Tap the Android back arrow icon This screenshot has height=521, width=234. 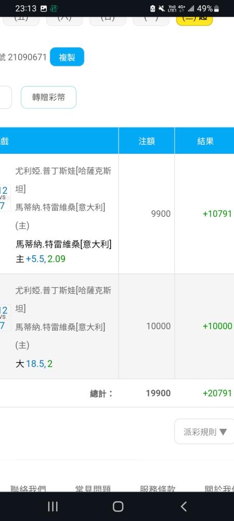[x=184, y=506]
